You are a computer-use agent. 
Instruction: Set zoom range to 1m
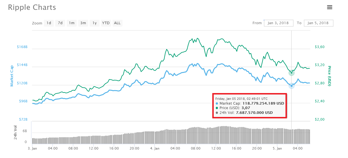coord(72,23)
